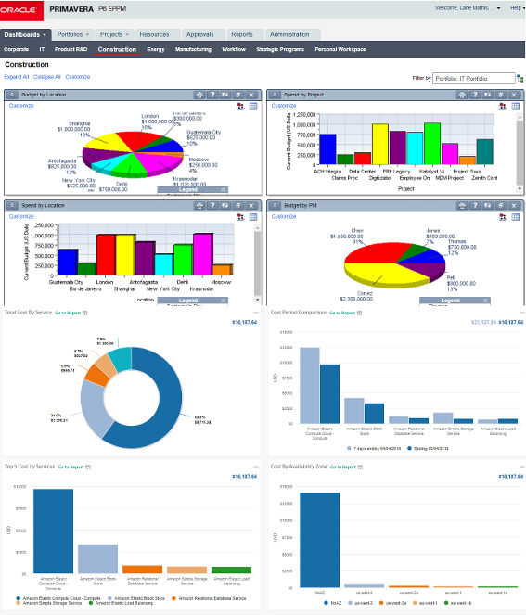Screen dimensions: 526x615
Task: Collapse the Spend by Project panel
Action: pyautogui.click(x=275, y=95)
